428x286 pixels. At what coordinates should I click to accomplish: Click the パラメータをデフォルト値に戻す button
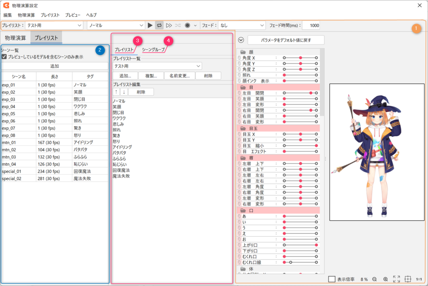(286, 40)
